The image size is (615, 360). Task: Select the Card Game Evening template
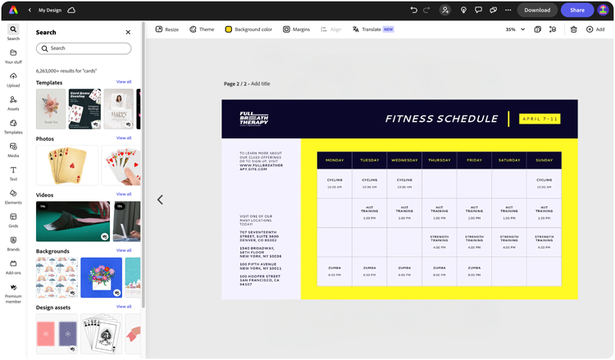pyautogui.click(x=84, y=109)
